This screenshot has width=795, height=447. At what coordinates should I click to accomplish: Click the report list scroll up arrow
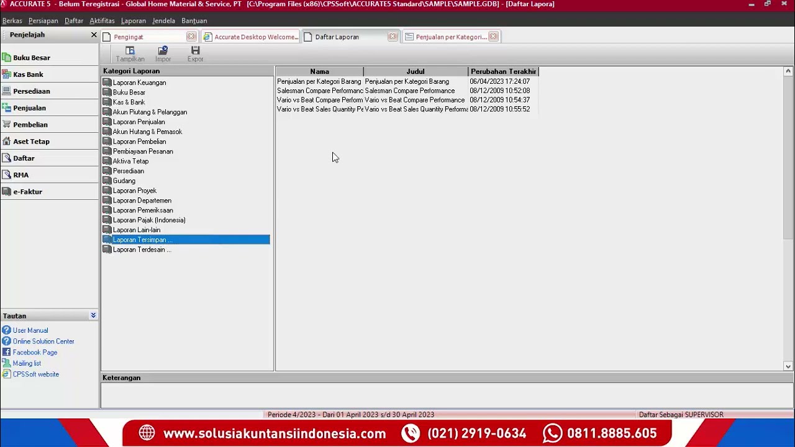788,71
